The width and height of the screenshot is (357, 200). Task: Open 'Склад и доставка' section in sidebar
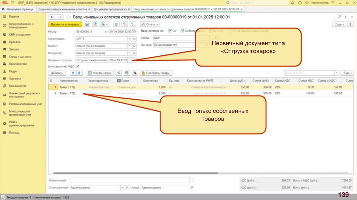pyautogui.click(x=20, y=57)
